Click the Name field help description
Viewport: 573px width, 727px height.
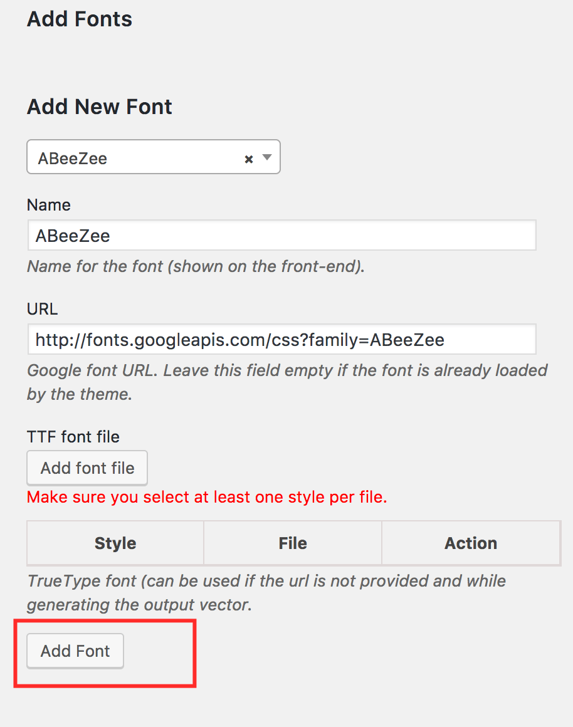(196, 266)
